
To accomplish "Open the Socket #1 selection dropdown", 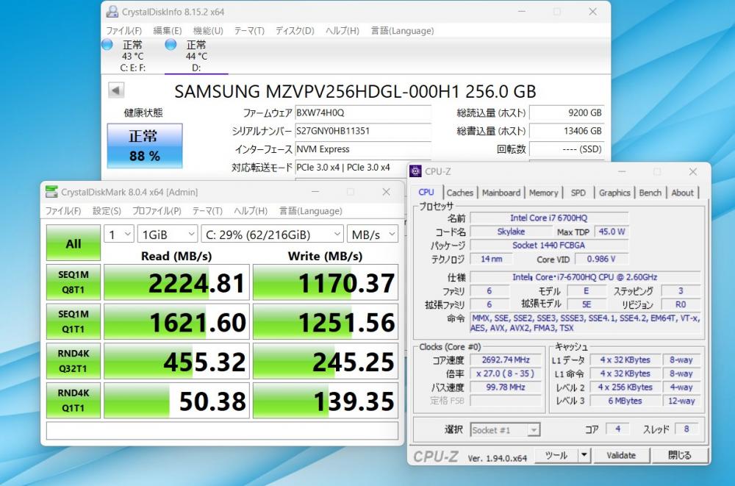I will [x=506, y=429].
